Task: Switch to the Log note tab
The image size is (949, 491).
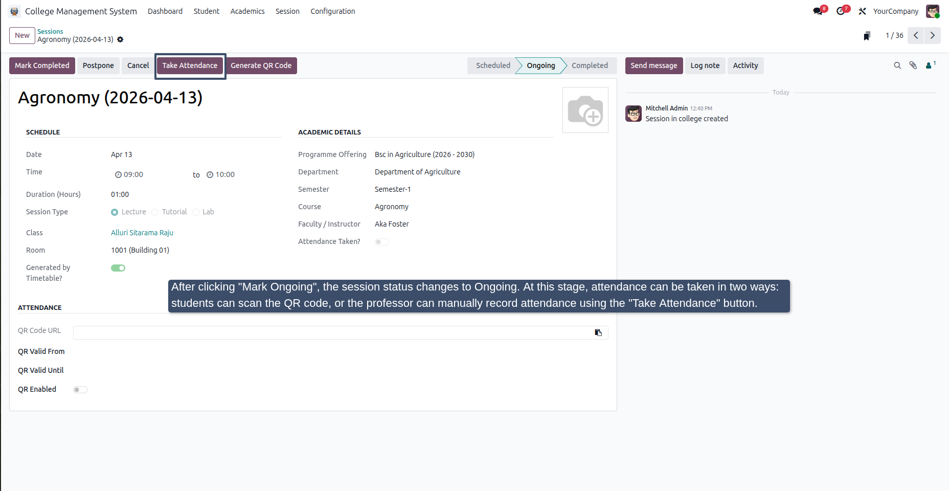Action: [x=705, y=65]
